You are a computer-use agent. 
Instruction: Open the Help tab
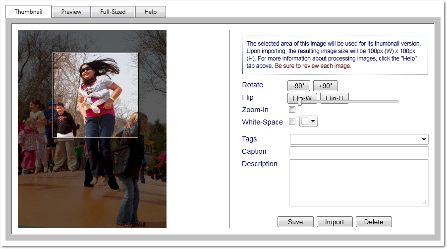coord(151,12)
